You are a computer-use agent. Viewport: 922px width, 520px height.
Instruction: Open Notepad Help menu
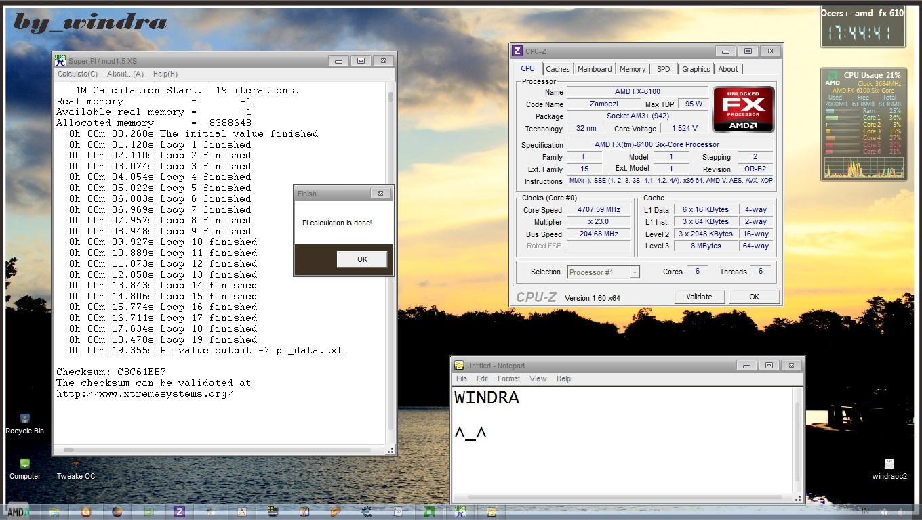pyautogui.click(x=563, y=379)
